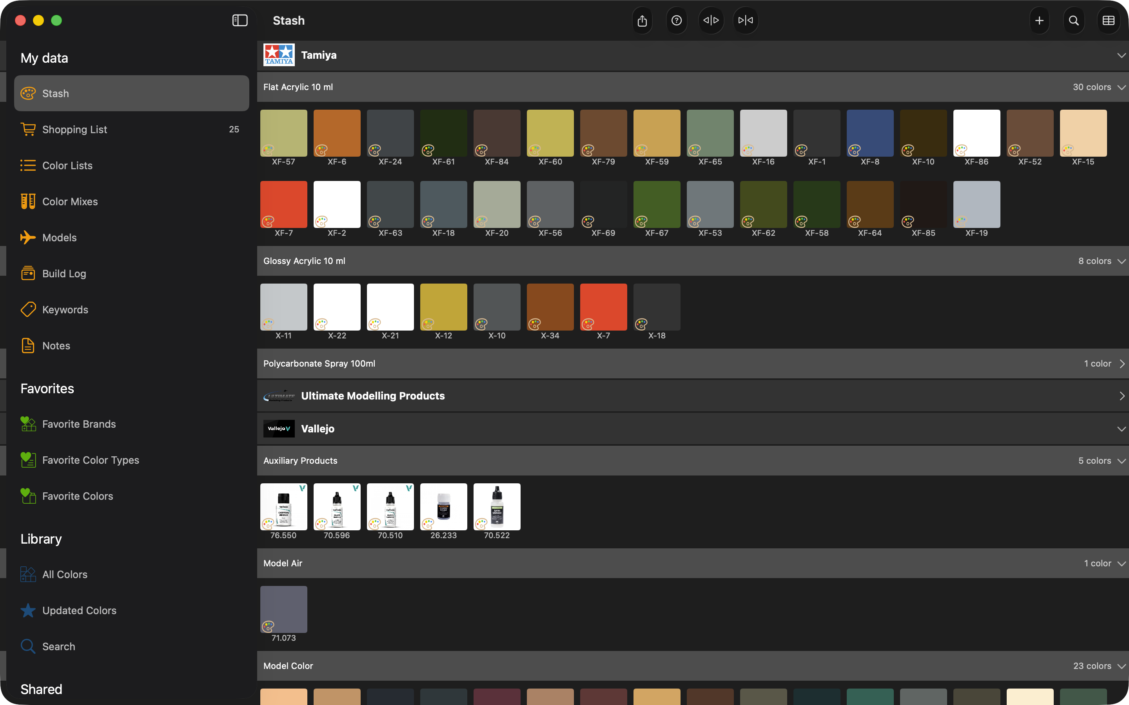Collapse Flat Acrylic 10 ml group
The width and height of the screenshot is (1129, 705).
[1122, 87]
